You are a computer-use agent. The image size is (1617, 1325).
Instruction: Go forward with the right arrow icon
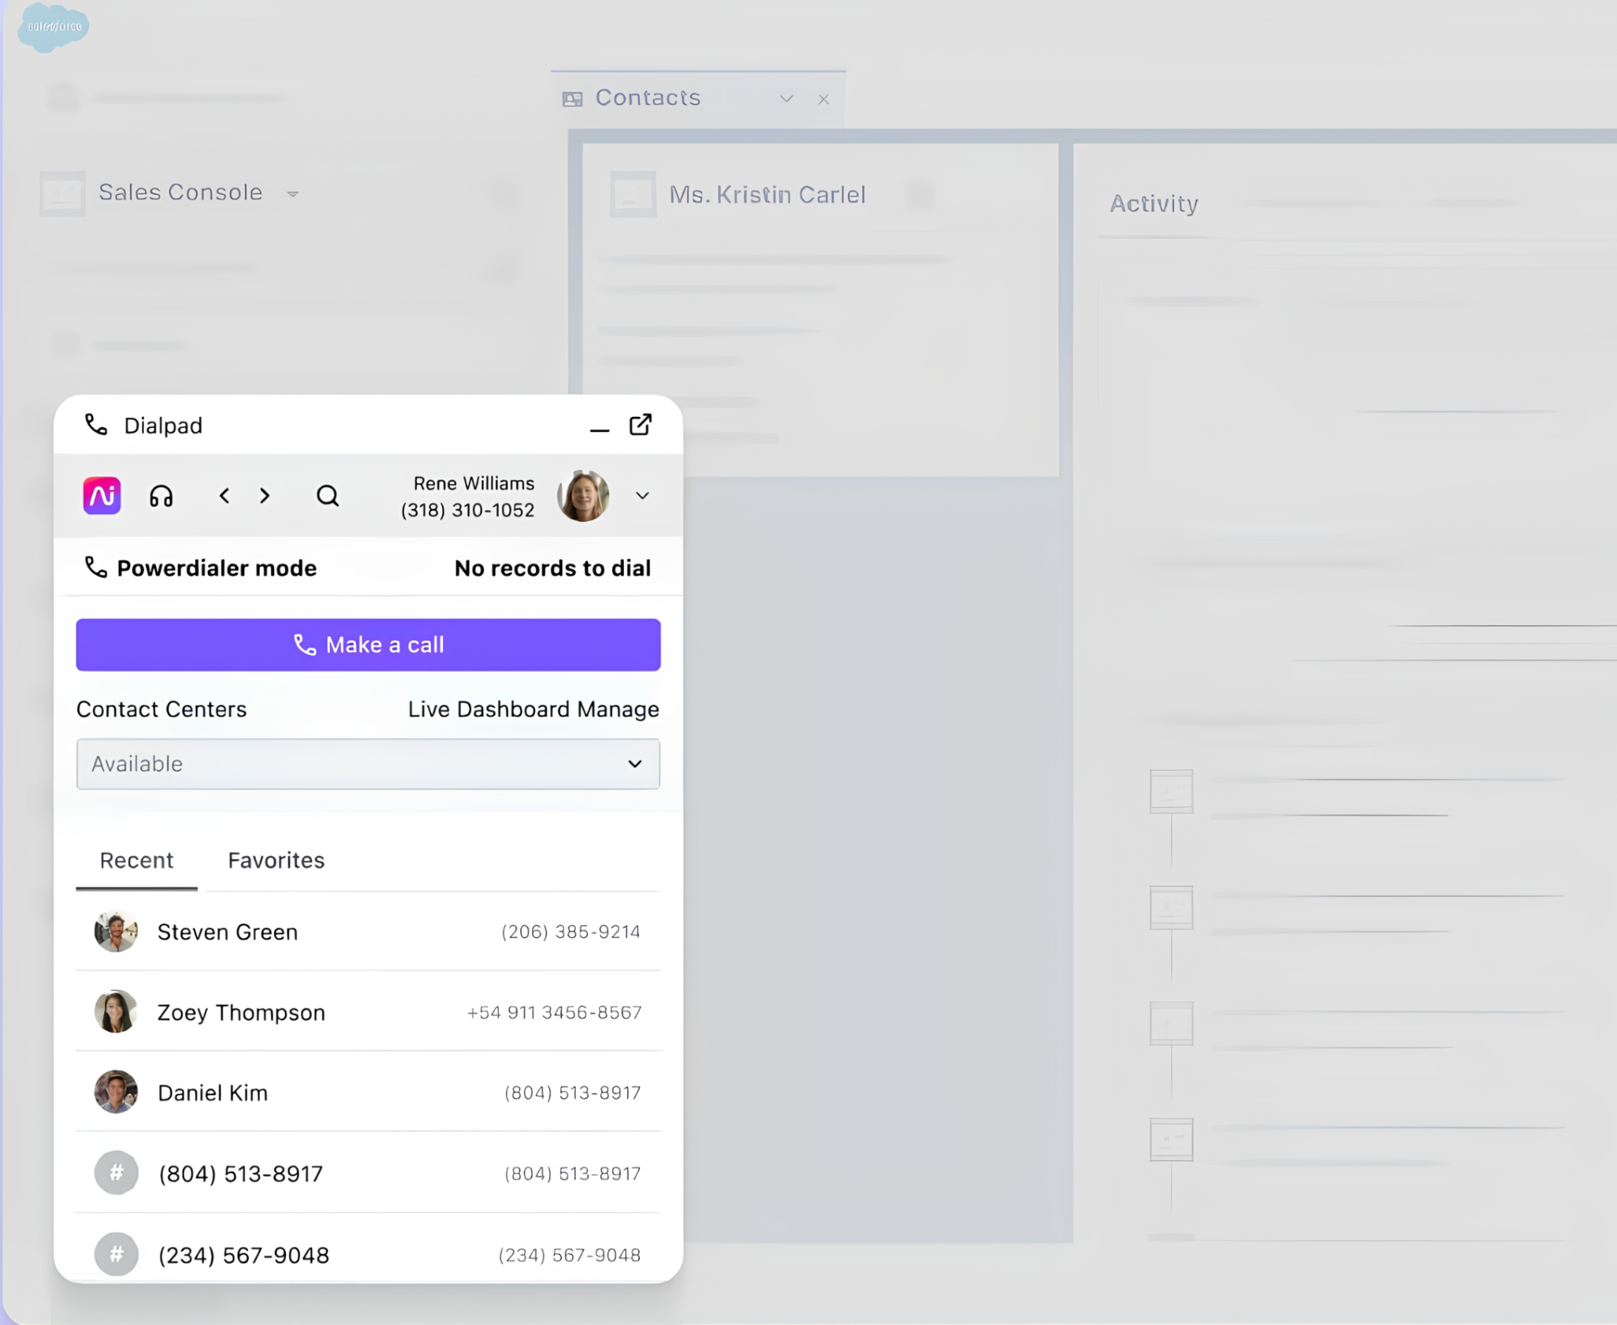point(265,496)
